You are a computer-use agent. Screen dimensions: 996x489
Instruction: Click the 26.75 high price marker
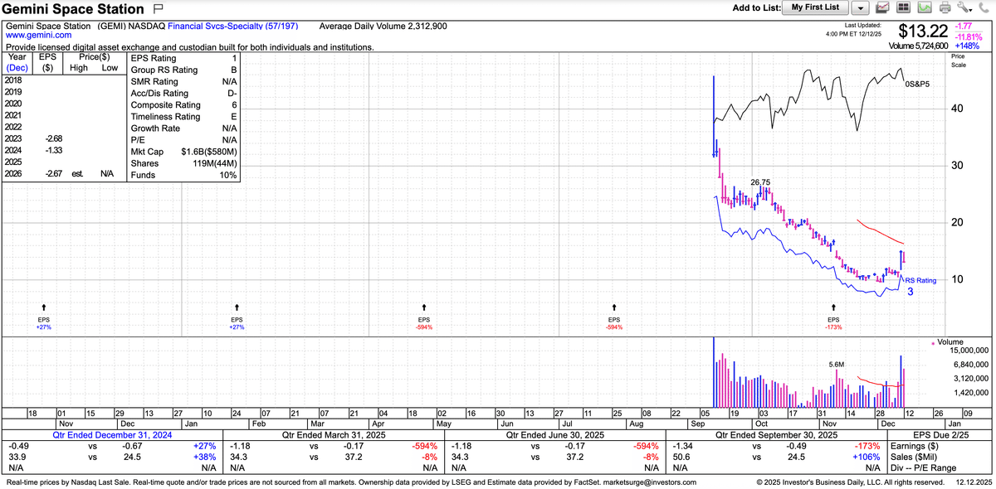coord(759,182)
